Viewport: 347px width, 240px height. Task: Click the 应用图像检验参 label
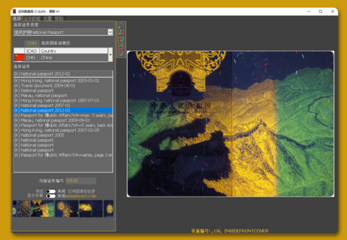[81, 192]
